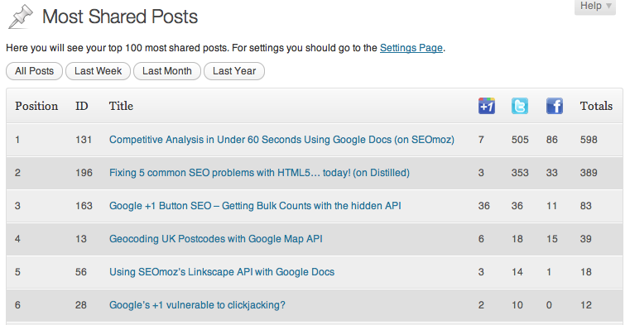Click Twitter count 14 in Linkscape row
Image resolution: width=630 pixels, height=325 pixels.
pos(517,271)
